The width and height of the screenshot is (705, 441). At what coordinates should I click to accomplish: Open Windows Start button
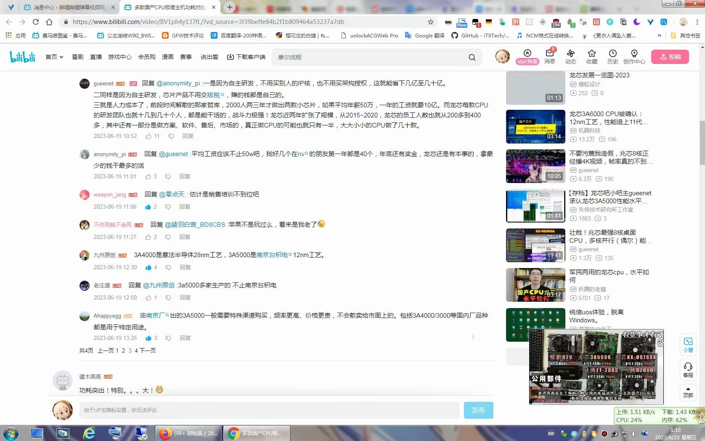pyautogui.click(x=11, y=433)
